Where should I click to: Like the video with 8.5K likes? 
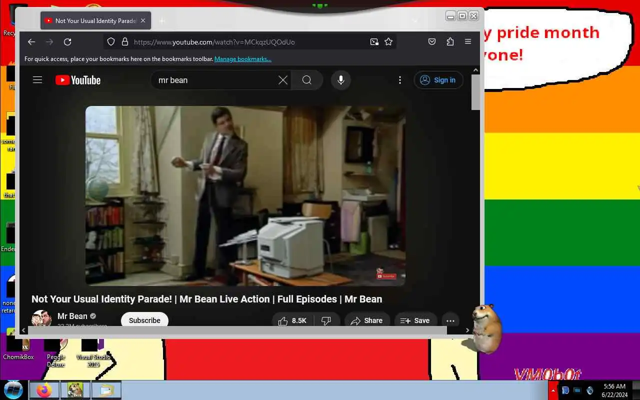click(x=292, y=320)
